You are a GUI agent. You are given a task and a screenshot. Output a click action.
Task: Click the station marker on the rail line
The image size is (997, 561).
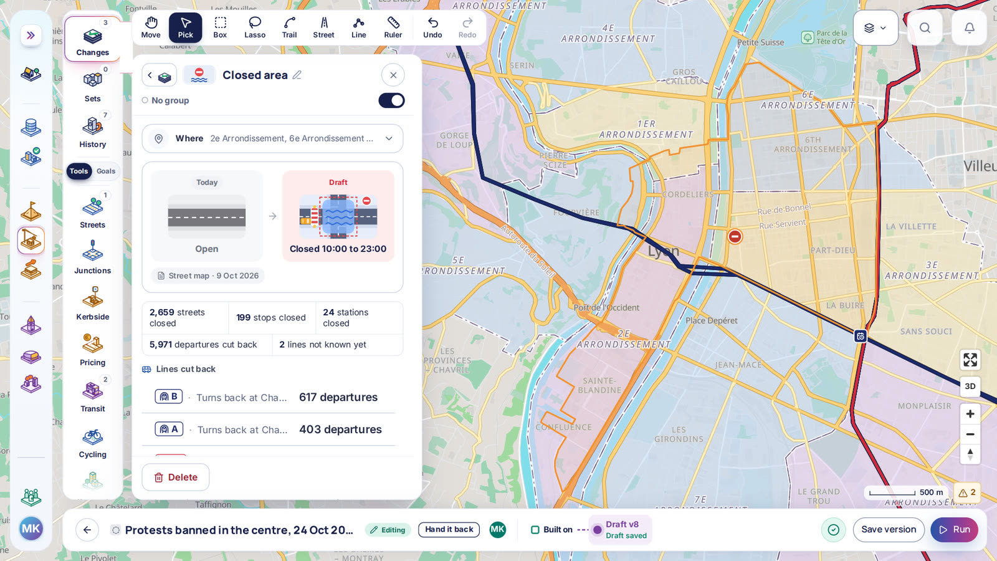[861, 336]
